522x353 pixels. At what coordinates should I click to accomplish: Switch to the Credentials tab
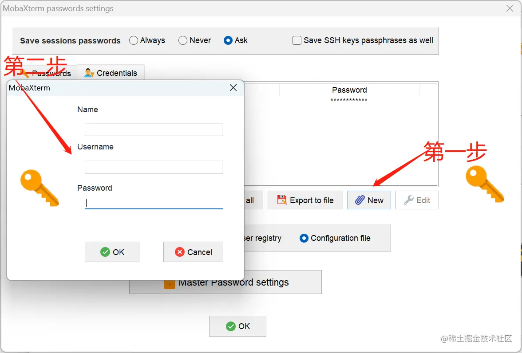tap(111, 73)
